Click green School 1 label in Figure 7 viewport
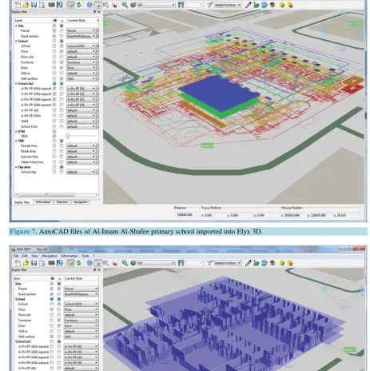This screenshot has height=371, width=370. coord(207,146)
